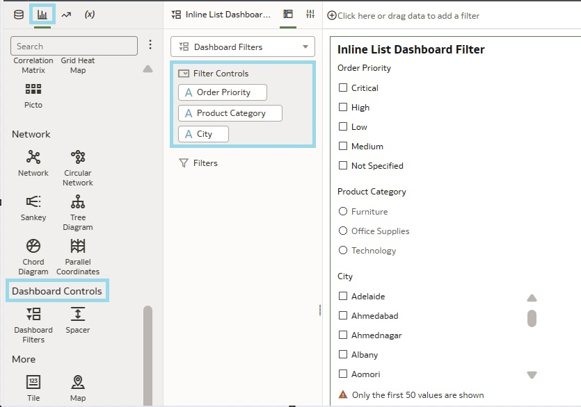Check the Critical order priority box
The image size is (581, 407).
point(342,88)
